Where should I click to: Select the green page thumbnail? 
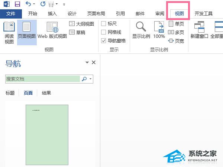click(x=47, y=135)
